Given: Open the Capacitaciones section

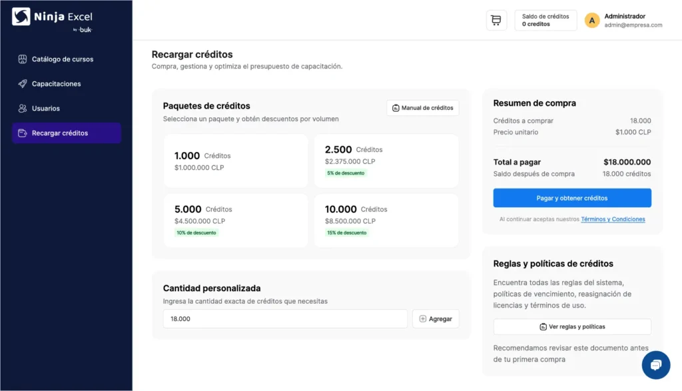Looking at the screenshot, I should (x=56, y=83).
